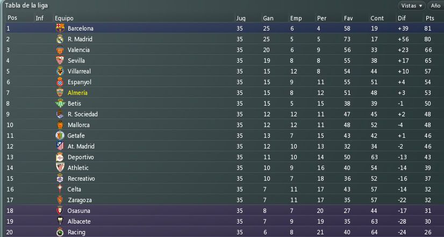Click the Racing club crest
The height and width of the screenshot is (237, 444).
click(x=60, y=232)
